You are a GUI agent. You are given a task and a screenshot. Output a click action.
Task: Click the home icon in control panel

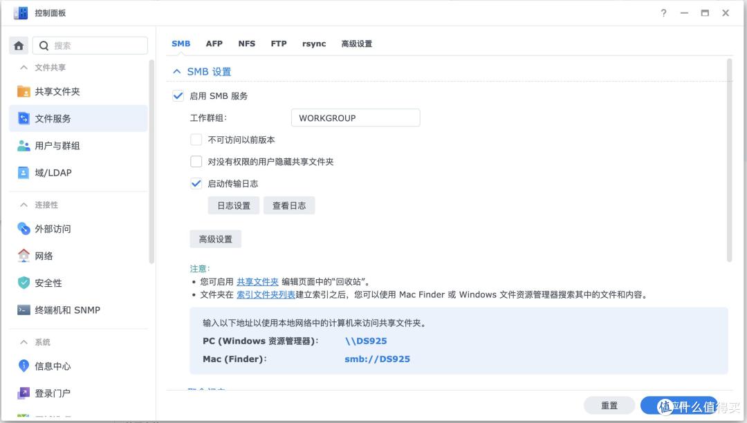point(19,46)
